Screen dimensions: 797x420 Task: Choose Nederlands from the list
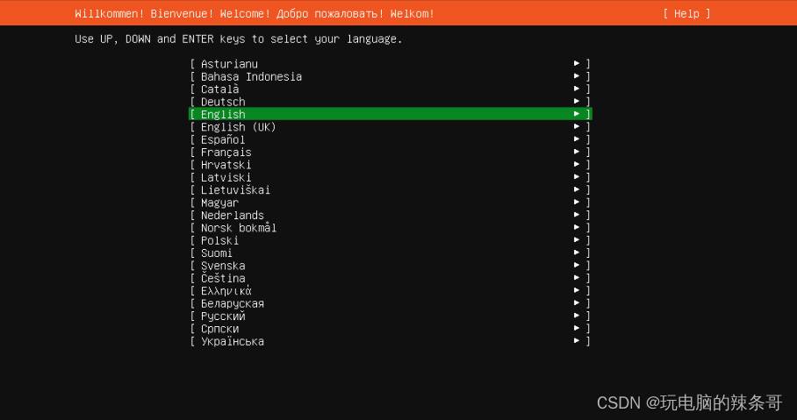pos(232,215)
